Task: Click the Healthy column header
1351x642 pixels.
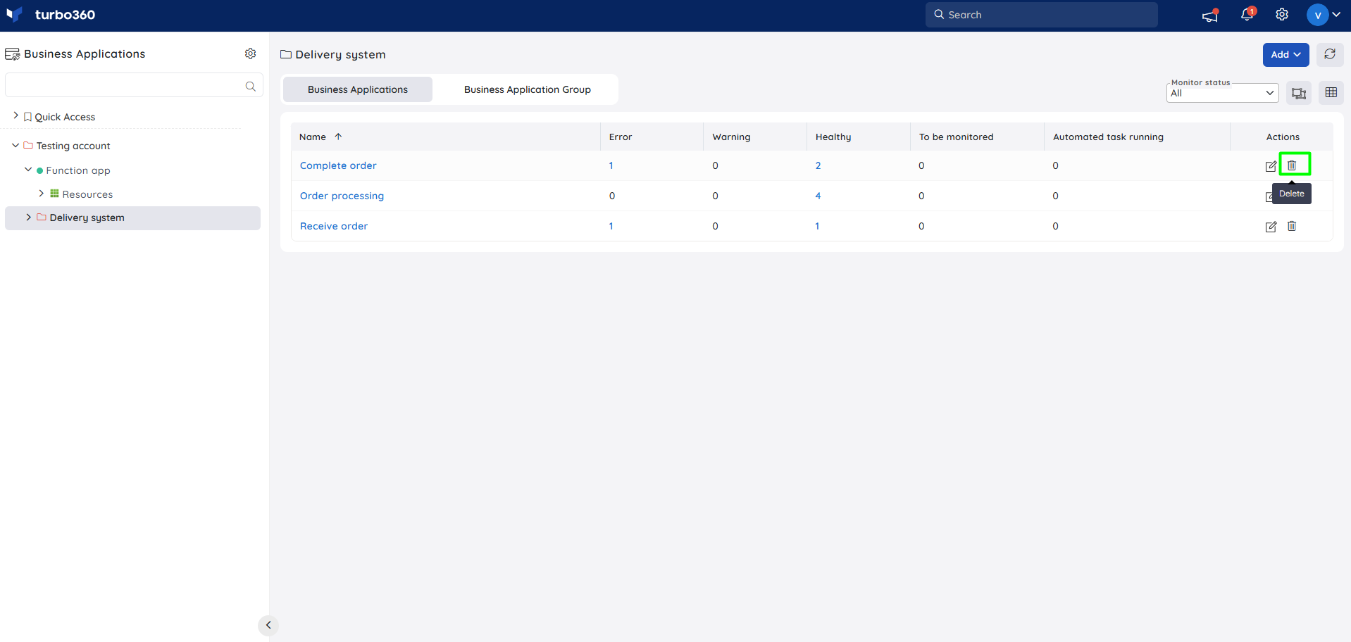Action: (833, 137)
